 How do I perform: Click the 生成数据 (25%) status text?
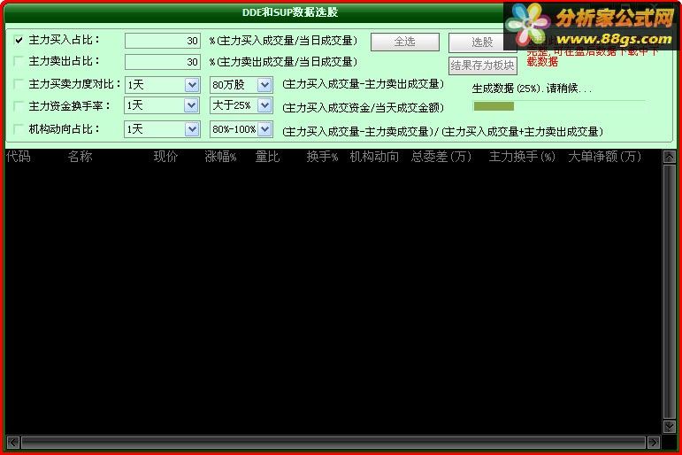(x=532, y=89)
